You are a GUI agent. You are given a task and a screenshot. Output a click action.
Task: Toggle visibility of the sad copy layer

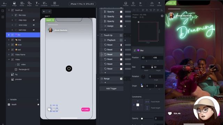click(x=34, y=30)
